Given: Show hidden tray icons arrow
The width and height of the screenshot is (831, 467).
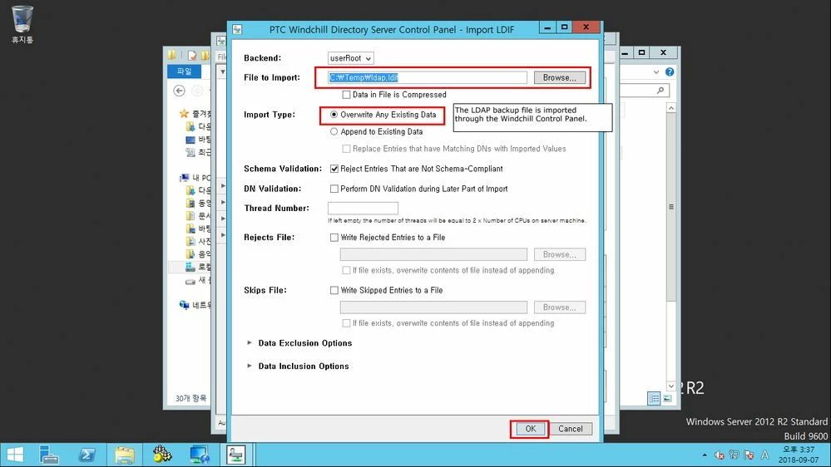Looking at the screenshot, I should [705, 455].
